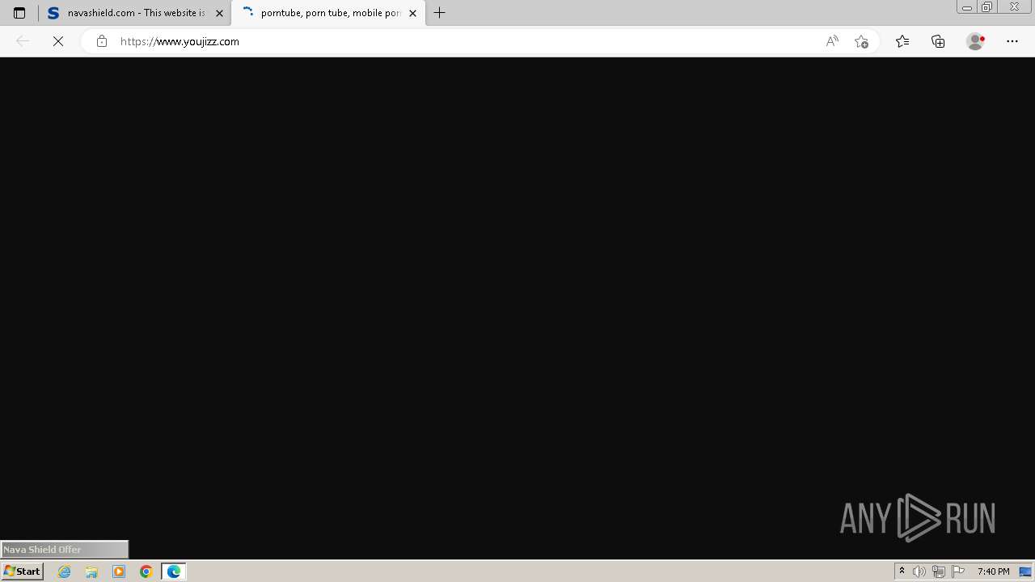Restore down the Edge window
The image size is (1035, 582).
pos(987,7)
